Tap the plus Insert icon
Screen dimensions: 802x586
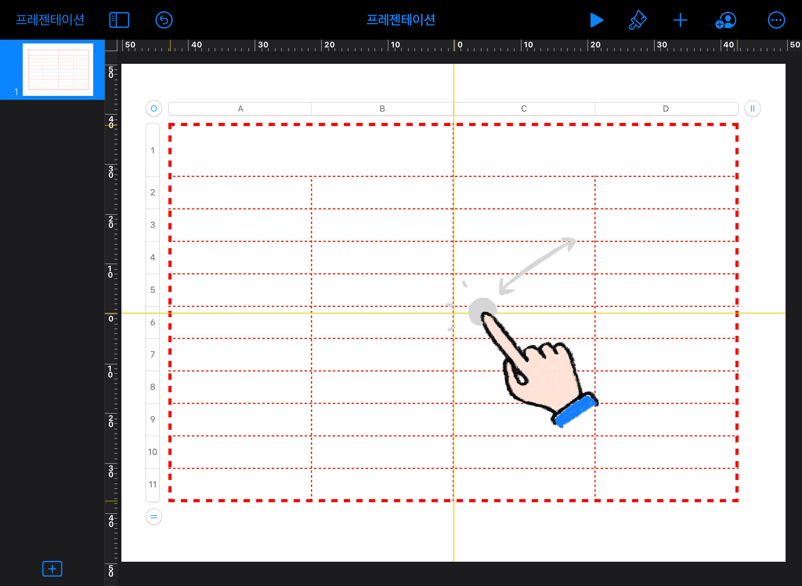pyautogui.click(x=680, y=20)
